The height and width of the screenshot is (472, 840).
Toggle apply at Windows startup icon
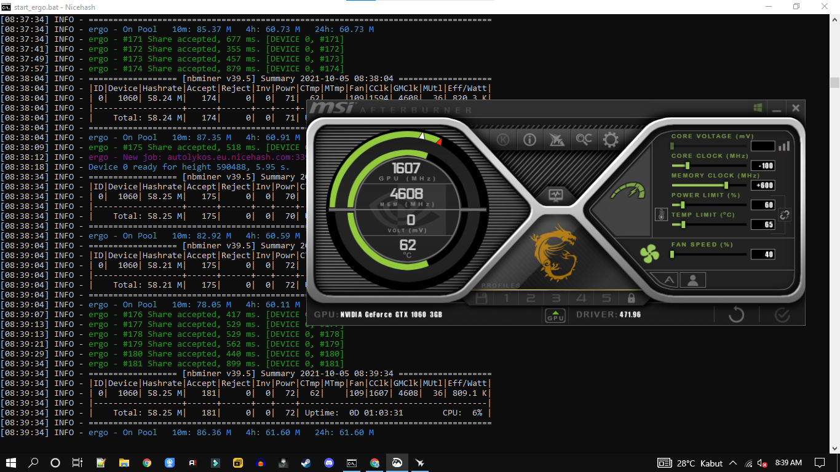(758, 108)
